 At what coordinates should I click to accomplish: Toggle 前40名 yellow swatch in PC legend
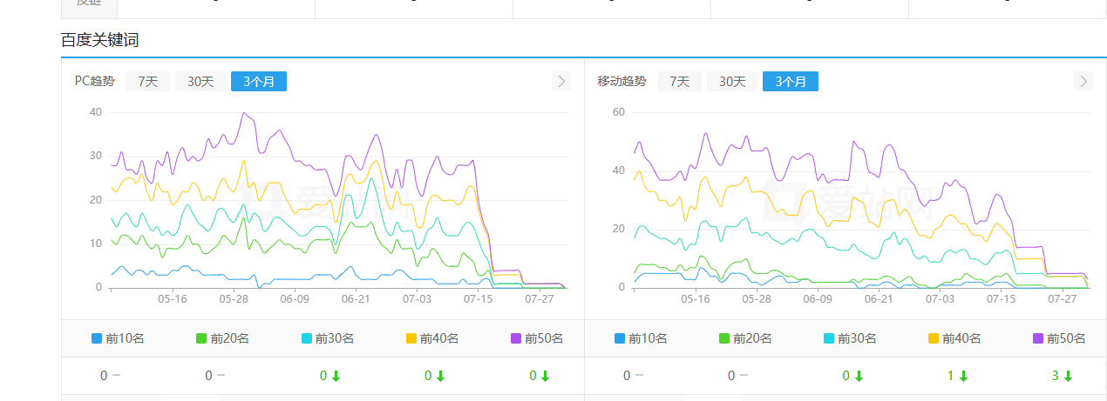(x=412, y=338)
